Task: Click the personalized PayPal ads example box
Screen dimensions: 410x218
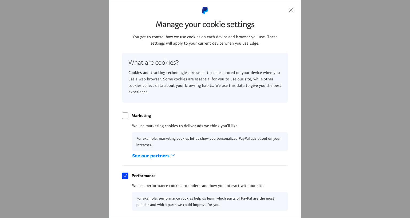Action: [210, 142]
